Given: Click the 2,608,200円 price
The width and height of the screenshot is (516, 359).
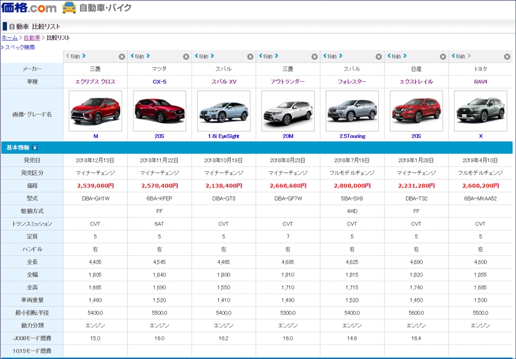Looking at the screenshot, I should pyautogui.click(x=480, y=186).
